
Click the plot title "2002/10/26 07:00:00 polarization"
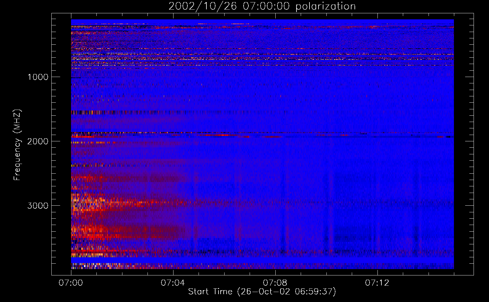tap(262, 6)
